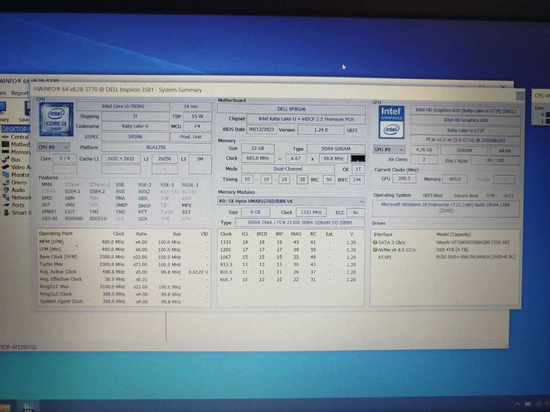Viewport: 550px width, 412px height.
Task: Click the Kaby Lake-U codename field
Action: coord(135,126)
